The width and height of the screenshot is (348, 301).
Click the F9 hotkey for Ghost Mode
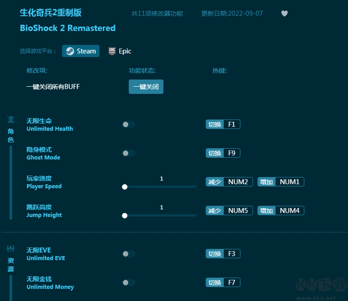tap(223, 153)
